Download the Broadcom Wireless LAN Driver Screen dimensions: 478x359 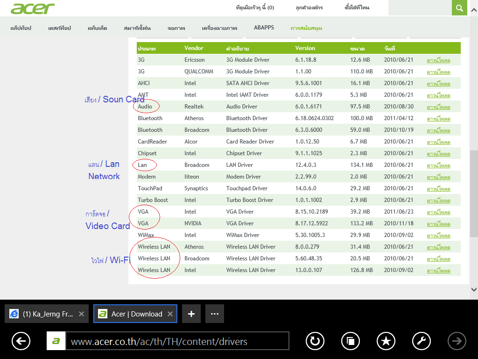438,259
